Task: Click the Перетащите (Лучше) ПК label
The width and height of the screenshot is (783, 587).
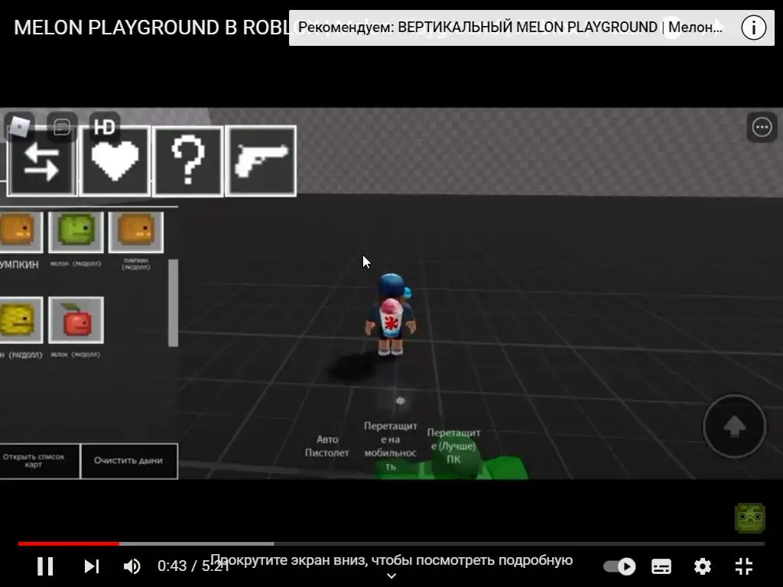Action: tap(453, 446)
